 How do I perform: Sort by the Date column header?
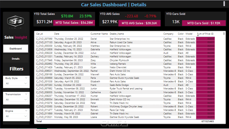click(x=57, y=34)
